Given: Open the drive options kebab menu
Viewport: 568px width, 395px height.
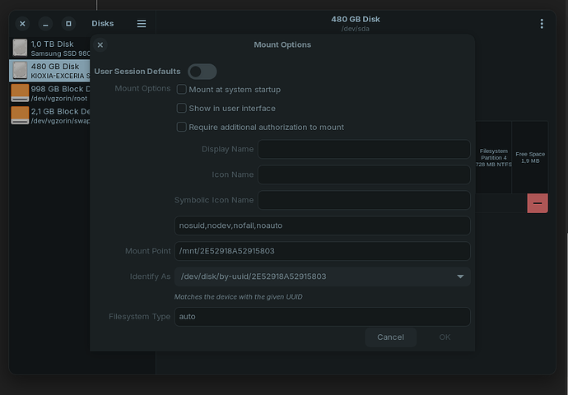Looking at the screenshot, I should 542,24.
